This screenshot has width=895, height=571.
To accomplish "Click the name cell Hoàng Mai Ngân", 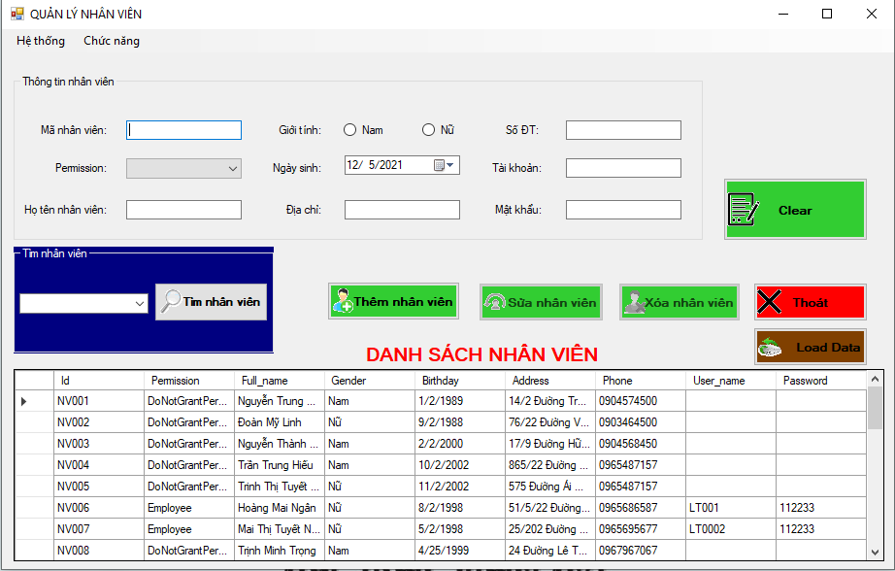I will click(280, 508).
